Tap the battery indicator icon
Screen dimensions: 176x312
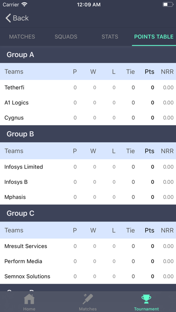click(168, 4)
